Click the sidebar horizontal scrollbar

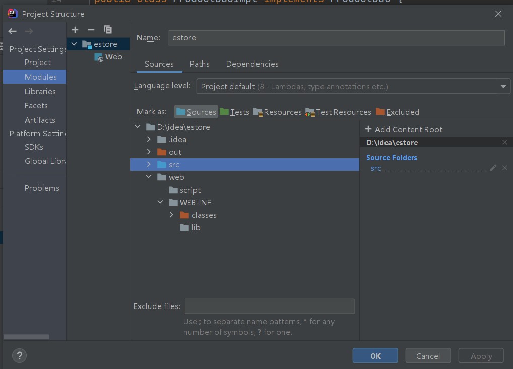tap(26, 337)
